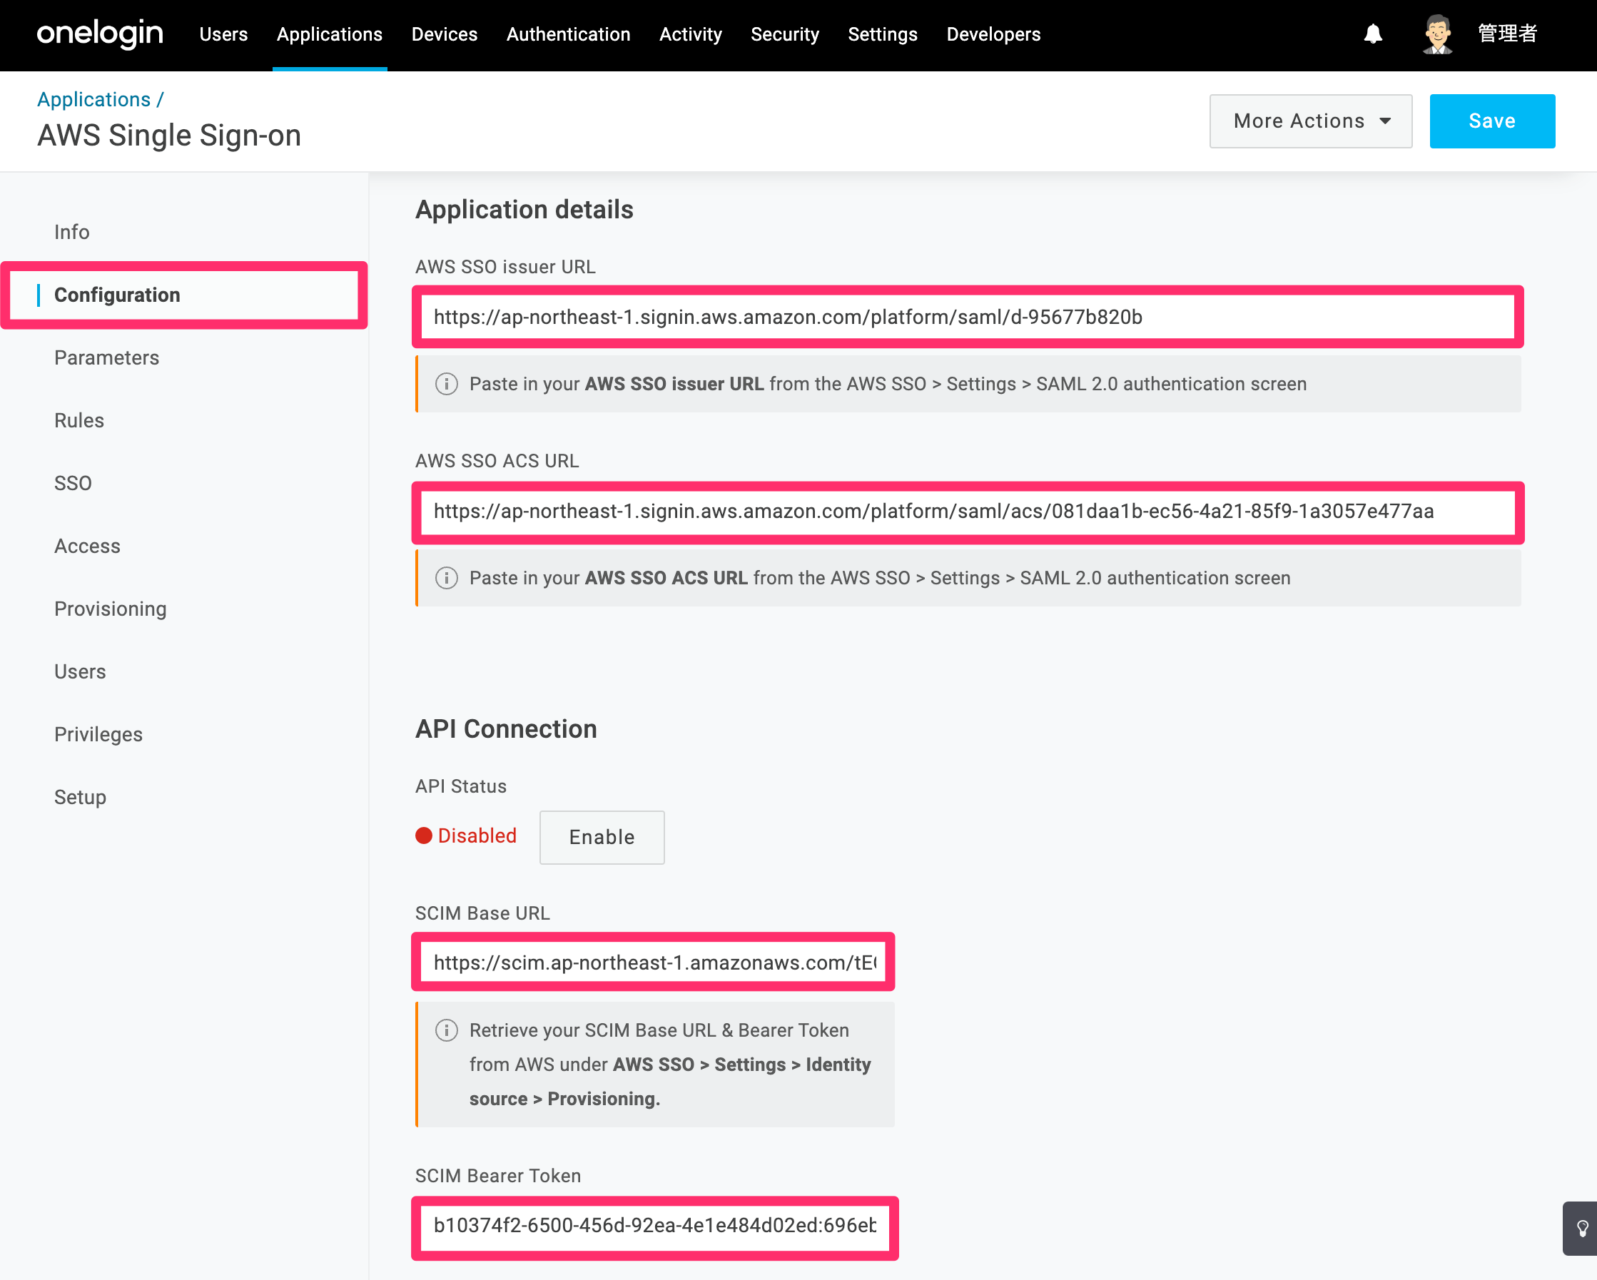Viewport: 1597px width, 1280px height.
Task: Open the Developers menu
Action: (993, 34)
